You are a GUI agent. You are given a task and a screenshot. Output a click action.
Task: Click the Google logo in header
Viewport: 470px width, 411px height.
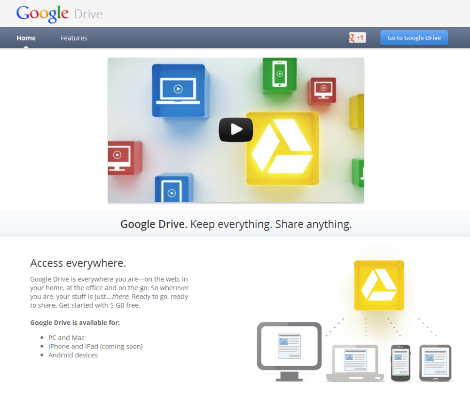42,14
